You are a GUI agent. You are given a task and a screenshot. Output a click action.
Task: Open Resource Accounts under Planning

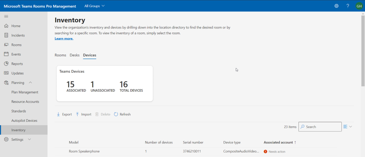(x=25, y=102)
